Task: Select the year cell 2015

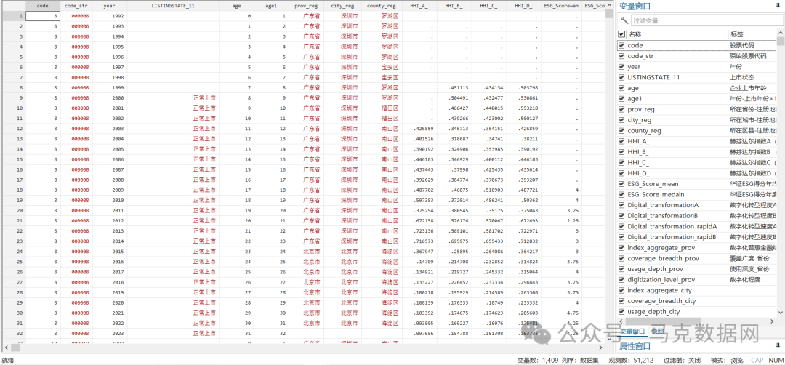Action: click(x=110, y=252)
